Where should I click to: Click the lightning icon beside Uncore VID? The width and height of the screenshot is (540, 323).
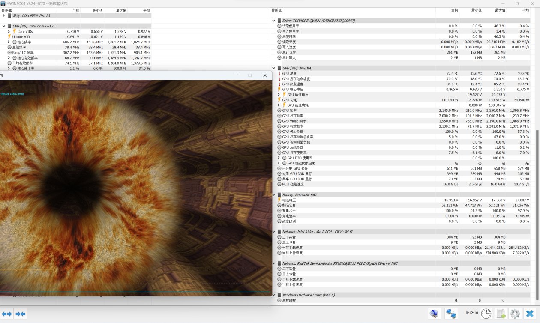point(9,37)
